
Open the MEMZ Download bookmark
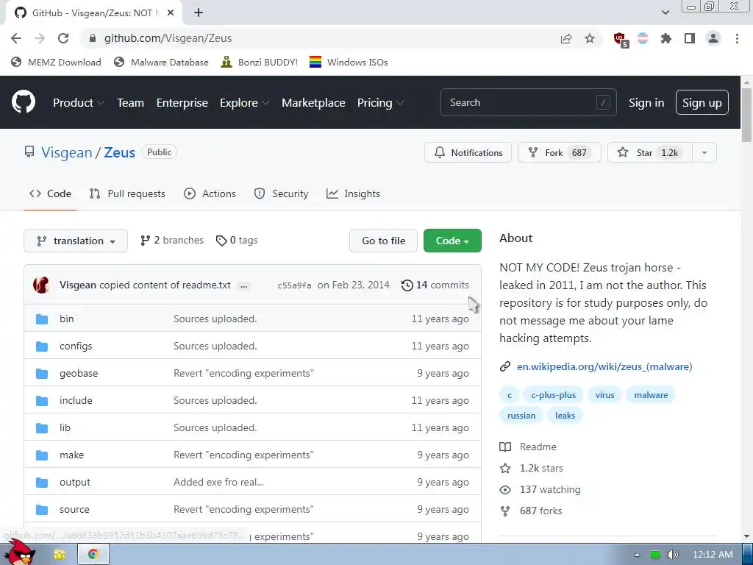coord(56,62)
